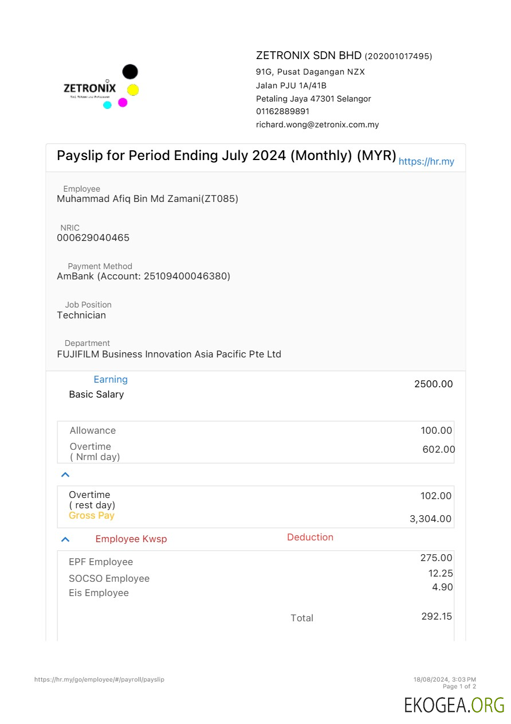This screenshot has height=724, width=511.
Task: Click the yellow circle in the logo
Action: pyautogui.click(x=133, y=90)
